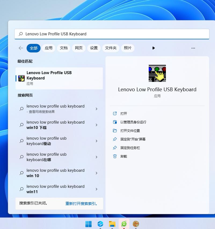Image resolution: width=215 pixels, height=229 pixels.
Task: Click the play arrow to show more filters
Action: click(x=154, y=48)
